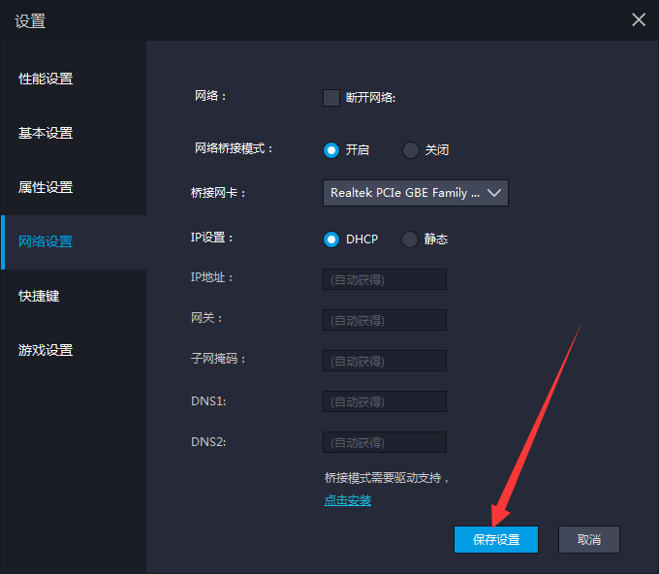This screenshot has height=574, width=659.
Task: Choose 静态 static IP option
Action: pyautogui.click(x=410, y=239)
